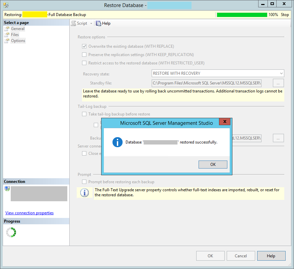The width and height of the screenshot is (294, 269).
Task: Click the Script scroll icon
Action: pyautogui.click(x=74, y=23)
